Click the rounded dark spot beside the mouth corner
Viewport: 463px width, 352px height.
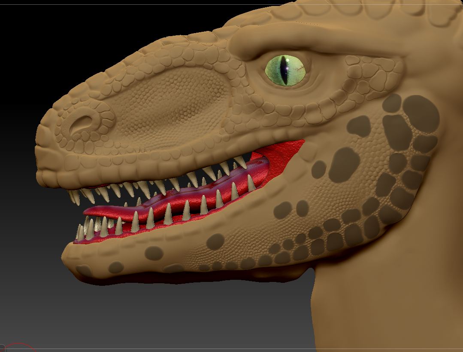[342, 162]
